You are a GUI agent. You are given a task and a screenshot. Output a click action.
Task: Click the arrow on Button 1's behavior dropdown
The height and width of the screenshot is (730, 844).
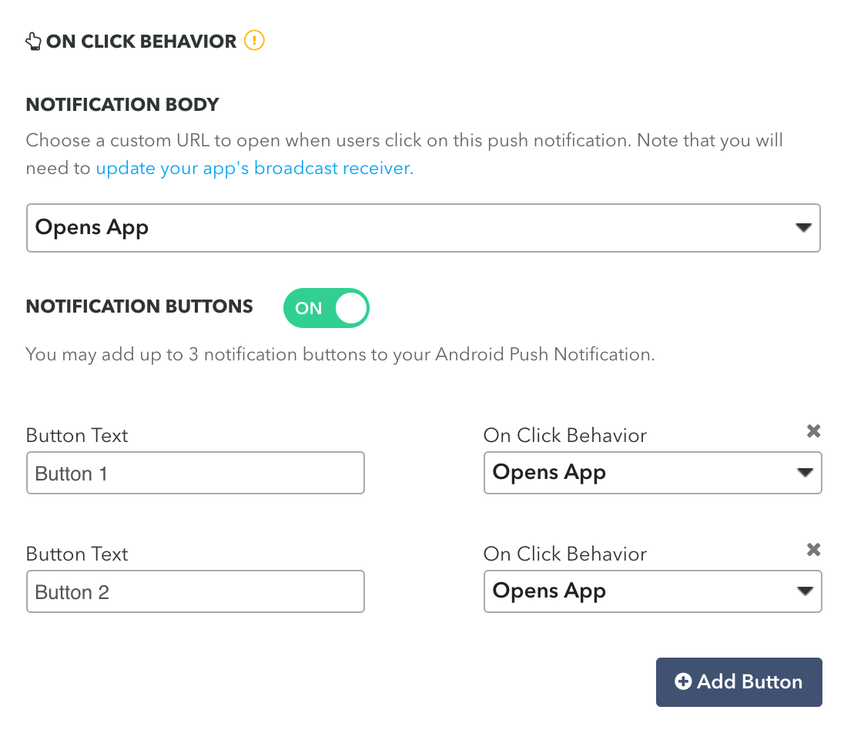point(805,472)
